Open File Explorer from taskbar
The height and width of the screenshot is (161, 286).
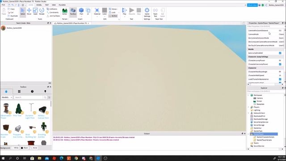click(x=39, y=158)
